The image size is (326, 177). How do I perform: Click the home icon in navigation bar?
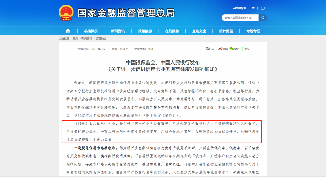point(68,31)
